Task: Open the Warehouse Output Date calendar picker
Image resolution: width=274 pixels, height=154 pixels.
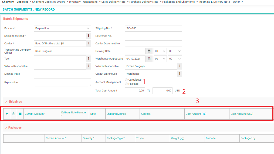Action: point(149,59)
